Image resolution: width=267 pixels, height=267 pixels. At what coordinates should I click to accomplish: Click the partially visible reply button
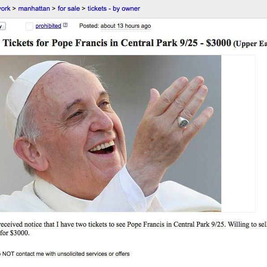pos(3,26)
